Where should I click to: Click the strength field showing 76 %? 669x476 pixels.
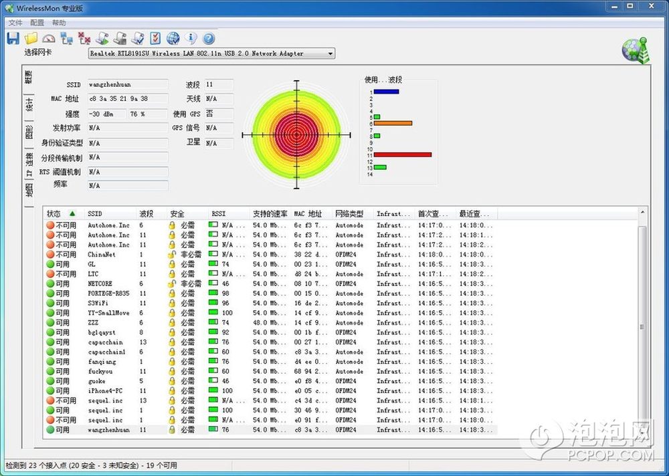pyautogui.click(x=148, y=114)
